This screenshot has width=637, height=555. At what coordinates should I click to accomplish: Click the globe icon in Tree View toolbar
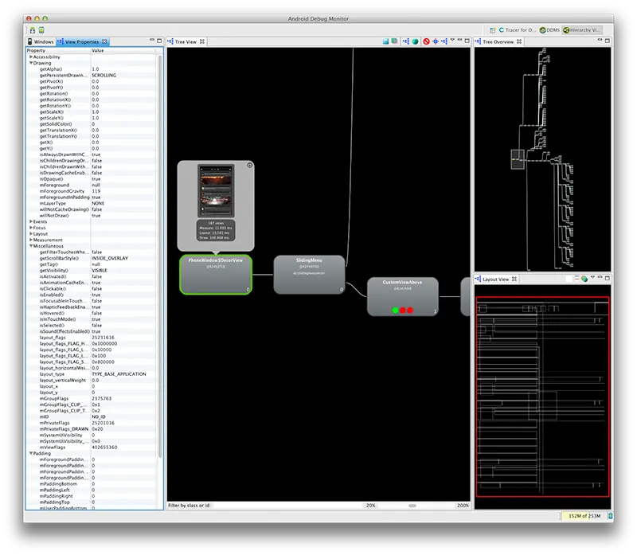tap(415, 41)
